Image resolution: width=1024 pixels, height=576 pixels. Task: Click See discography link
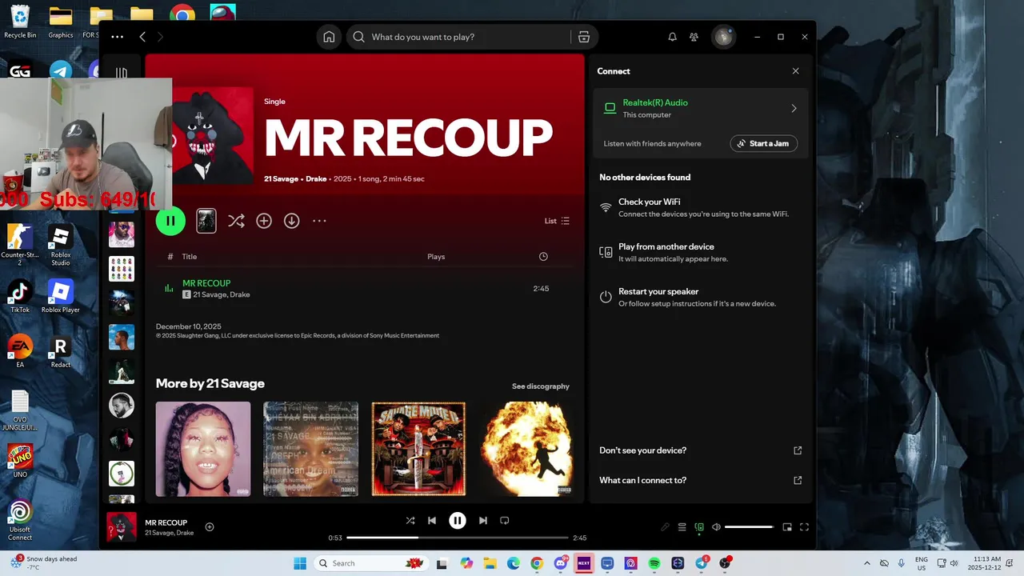(541, 386)
